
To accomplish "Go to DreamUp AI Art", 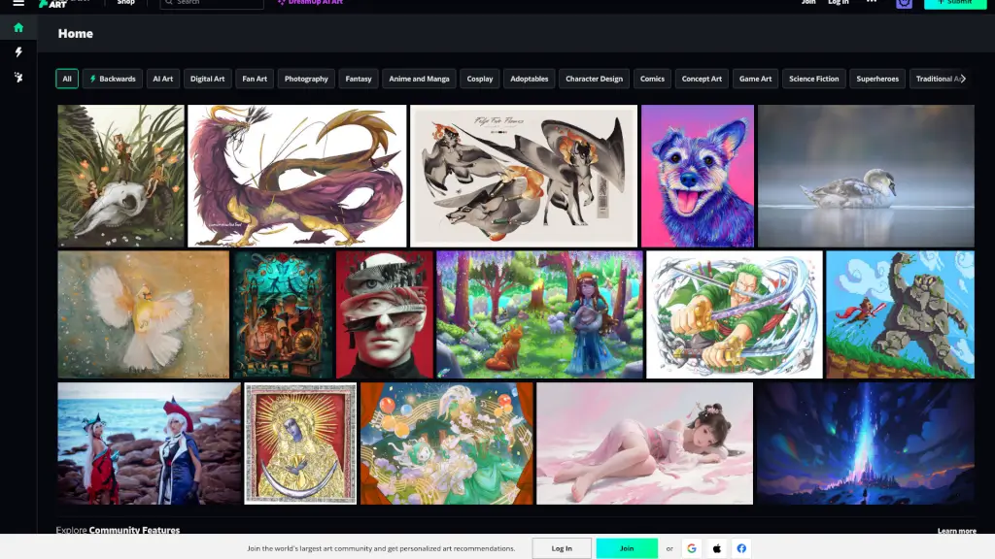I will [313, 3].
